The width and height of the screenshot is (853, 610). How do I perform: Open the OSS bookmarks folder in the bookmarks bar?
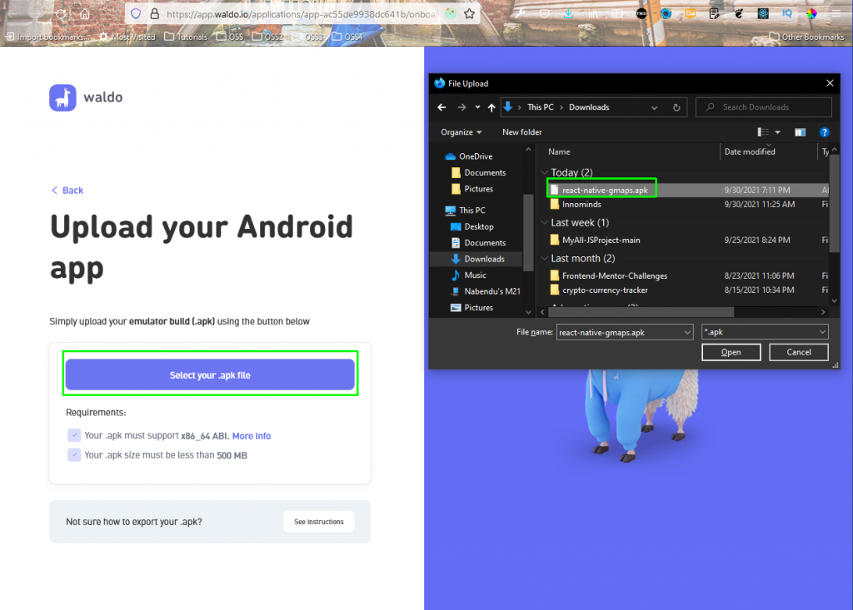[229, 37]
